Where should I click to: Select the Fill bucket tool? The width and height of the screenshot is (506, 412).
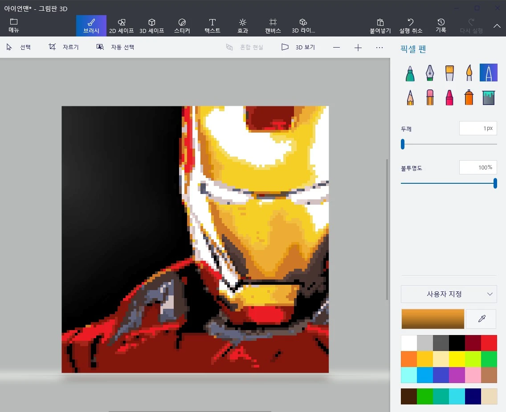489,97
